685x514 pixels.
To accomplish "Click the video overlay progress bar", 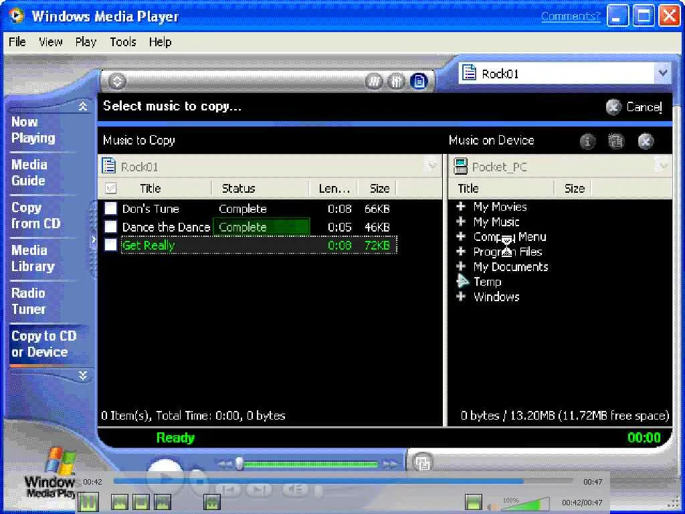I will [343, 481].
